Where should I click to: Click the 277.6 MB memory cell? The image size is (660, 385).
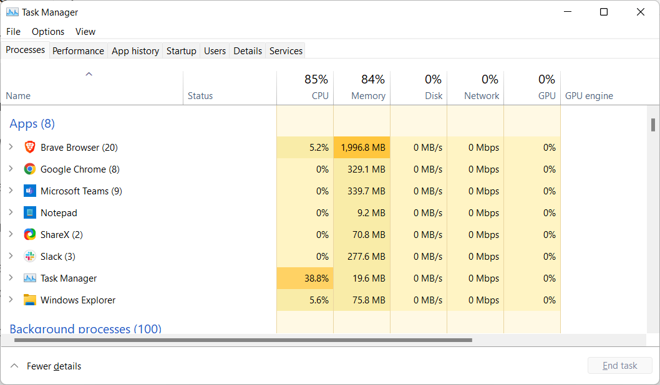362,257
